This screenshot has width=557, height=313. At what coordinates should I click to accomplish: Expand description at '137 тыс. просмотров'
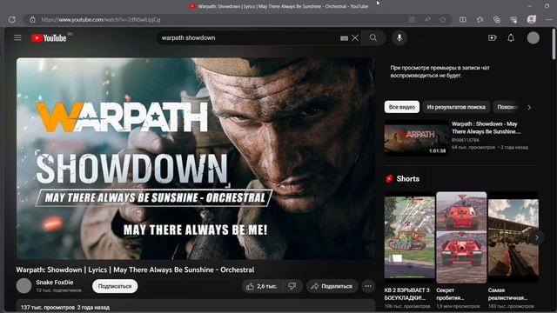[x=65, y=307]
